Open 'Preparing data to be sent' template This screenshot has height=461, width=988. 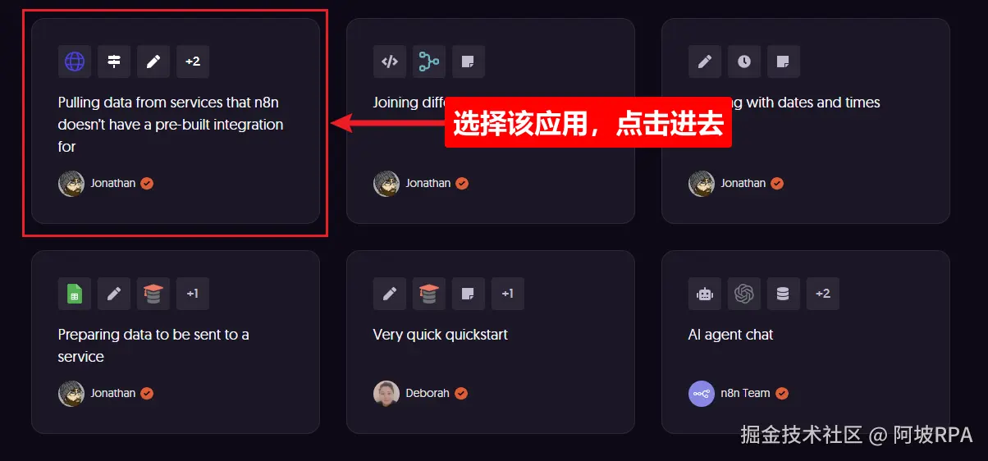coord(153,345)
